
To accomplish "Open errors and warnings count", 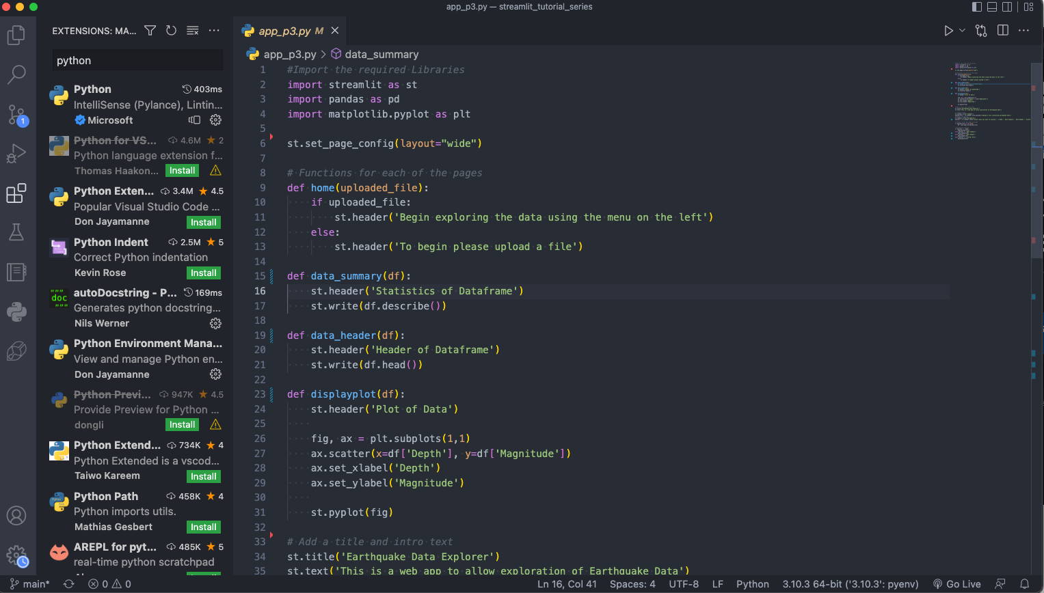I will pyautogui.click(x=109, y=584).
